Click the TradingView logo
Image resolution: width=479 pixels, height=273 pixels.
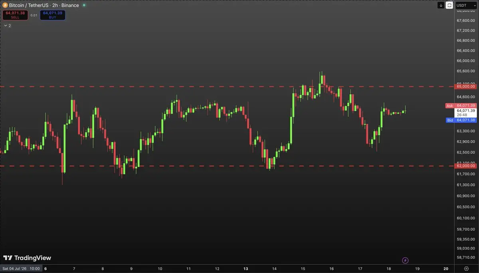27,258
